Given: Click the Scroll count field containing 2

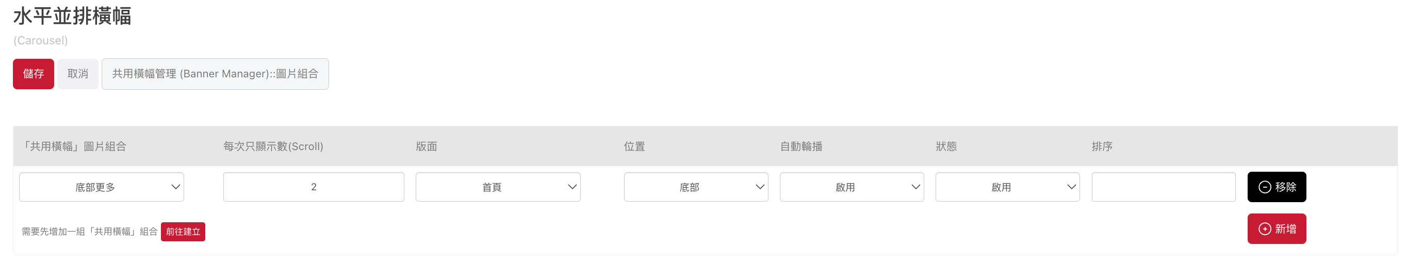Looking at the screenshot, I should tap(314, 187).
